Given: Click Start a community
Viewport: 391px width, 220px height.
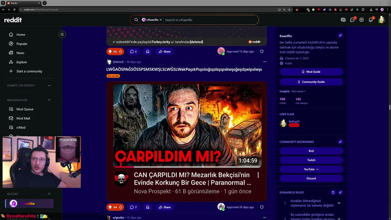Looking at the screenshot, I should (x=30, y=71).
